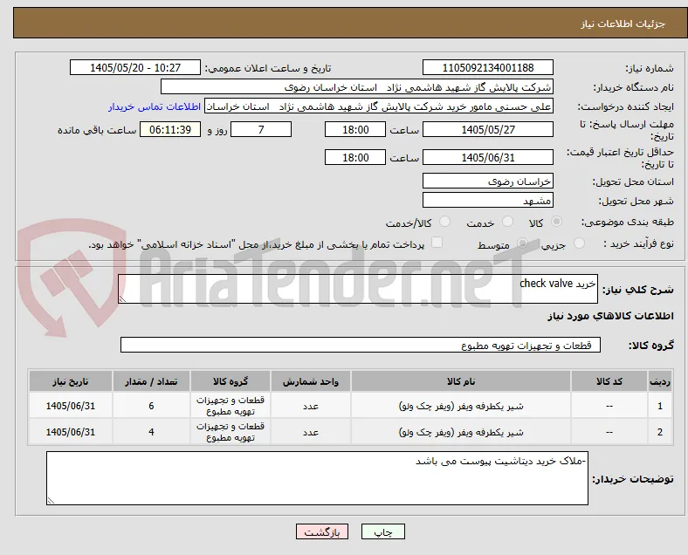Toggle the Islamic treasury payment checkbox
Screen dimensions: 688x555
[x=437, y=243]
